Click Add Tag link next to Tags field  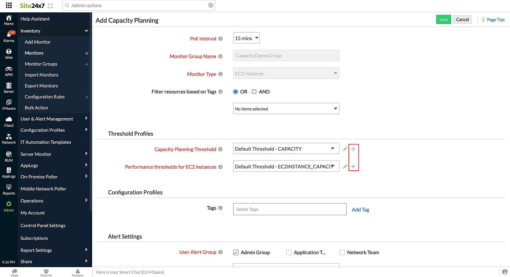tap(360, 209)
